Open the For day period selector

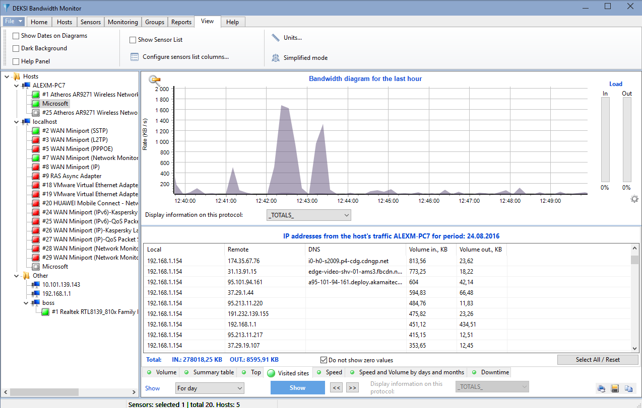point(210,387)
